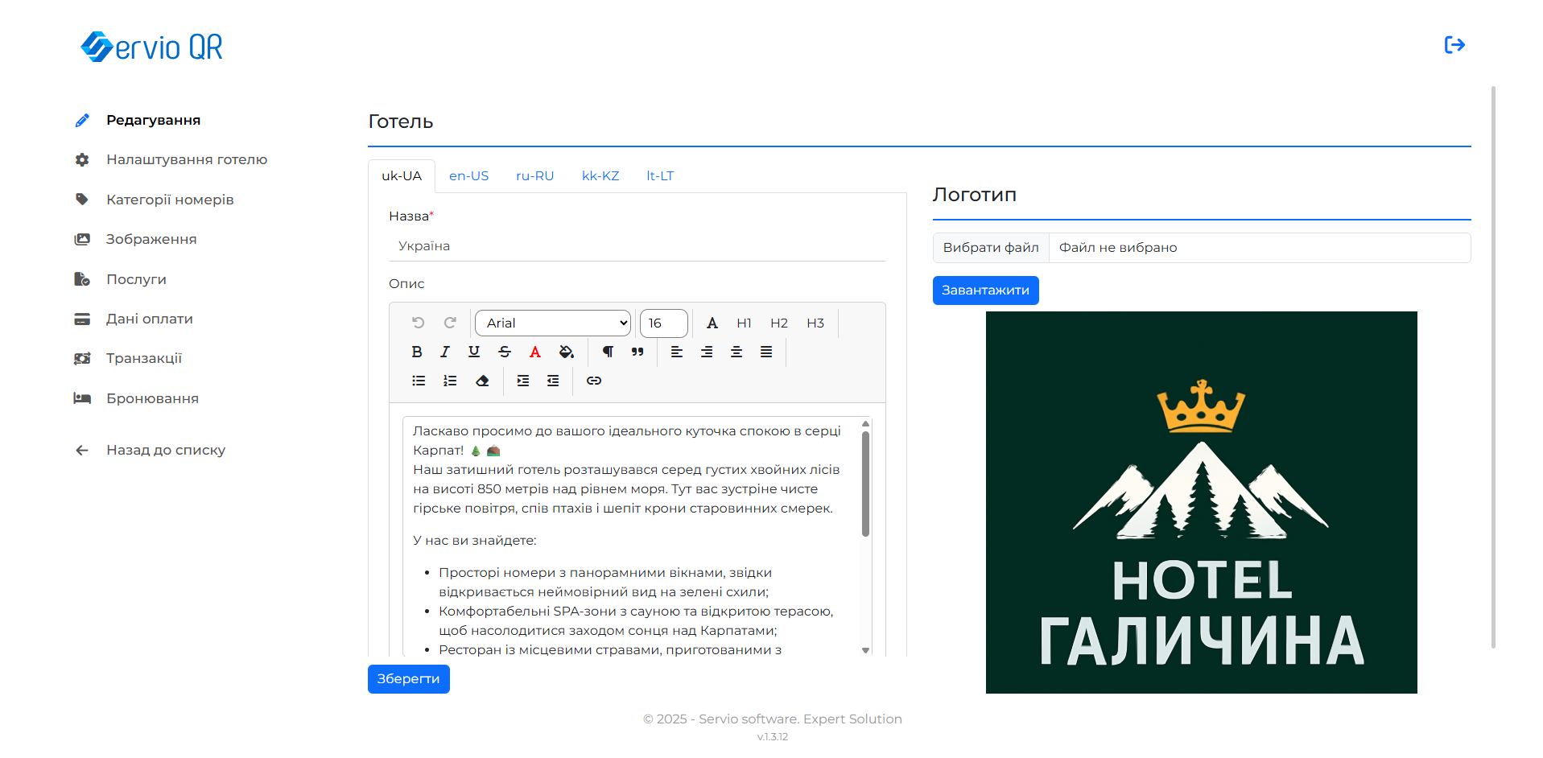Click the logout icon in the header
1543x758 pixels.
[1454, 45]
